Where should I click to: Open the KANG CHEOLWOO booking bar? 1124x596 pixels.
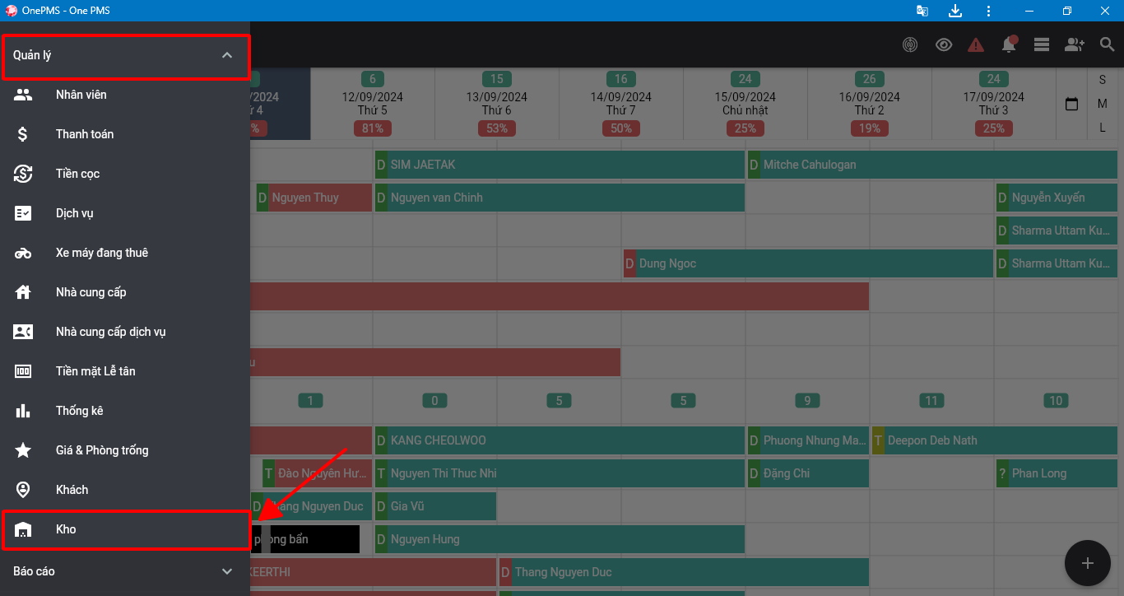point(560,440)
